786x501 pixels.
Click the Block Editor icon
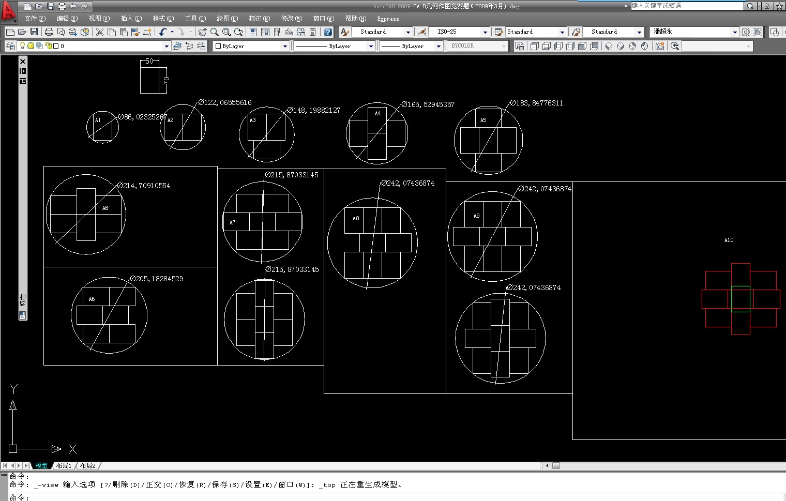[147, 32]
